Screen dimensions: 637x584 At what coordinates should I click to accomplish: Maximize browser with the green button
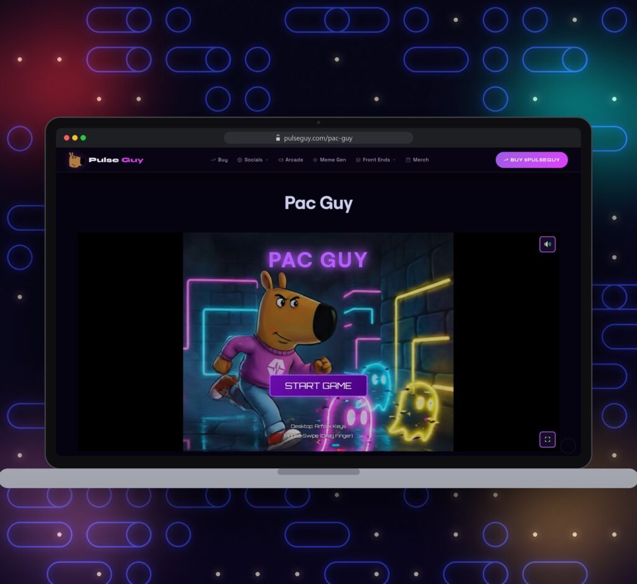coord(83,138)
